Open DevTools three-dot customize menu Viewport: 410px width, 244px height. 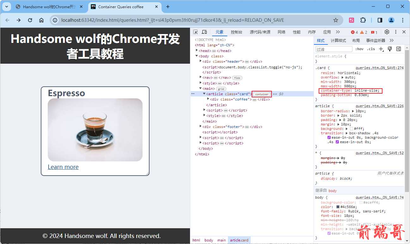coord(395,32)
